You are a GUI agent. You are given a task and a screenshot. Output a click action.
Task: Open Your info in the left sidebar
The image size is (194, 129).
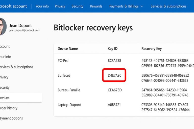[6, 57]
